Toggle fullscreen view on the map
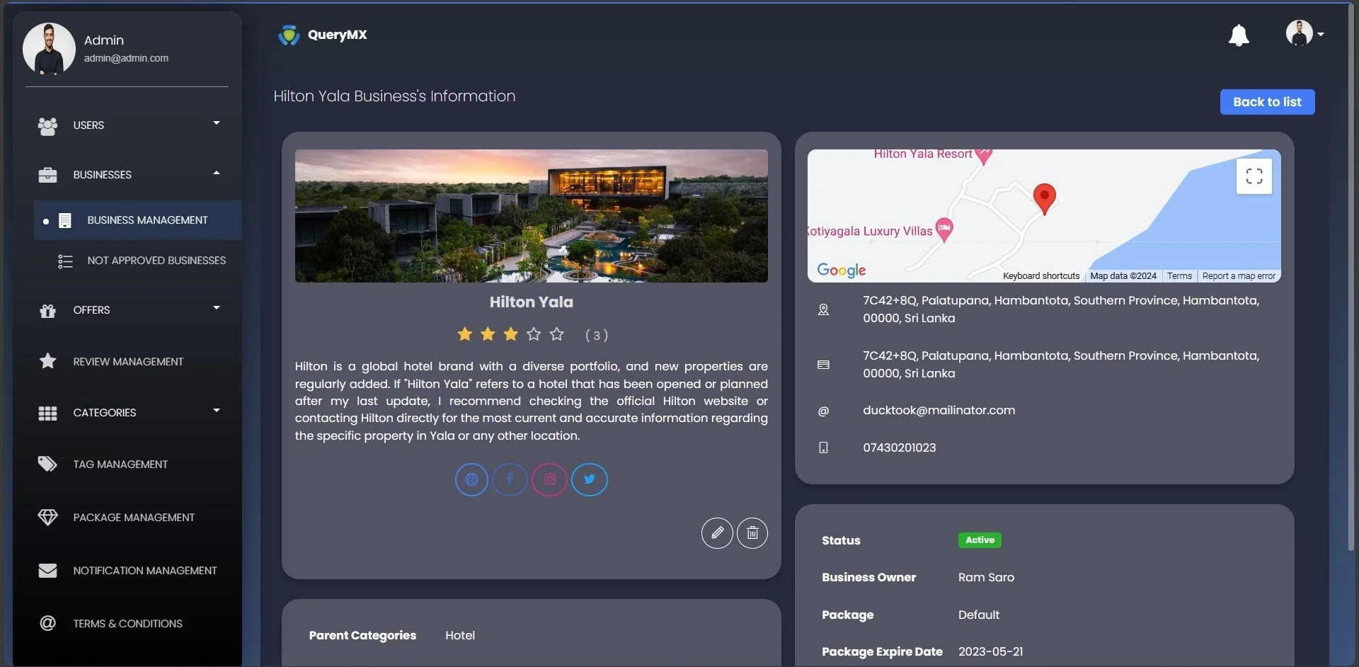The image size is (1359, 667). pyautogui.click(x=1254, y=176)
